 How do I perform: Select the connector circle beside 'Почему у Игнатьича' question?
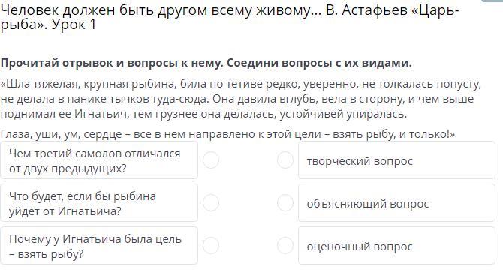click(x=211, y=246)
